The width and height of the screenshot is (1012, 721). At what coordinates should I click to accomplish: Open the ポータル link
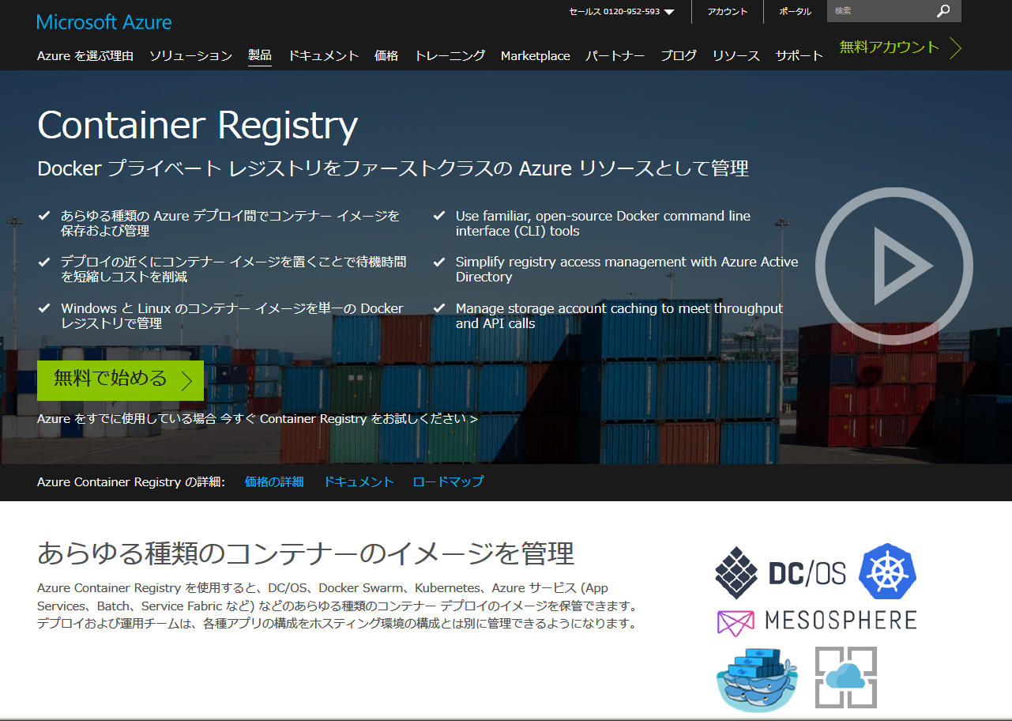click(795, 11)
